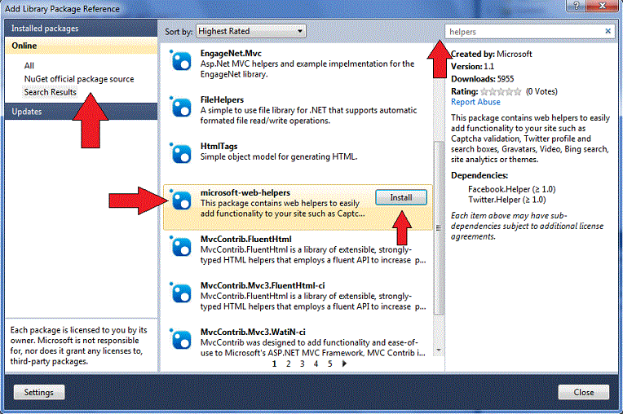Select the EngageNet.Mvc package title

[x=231, y=53]
